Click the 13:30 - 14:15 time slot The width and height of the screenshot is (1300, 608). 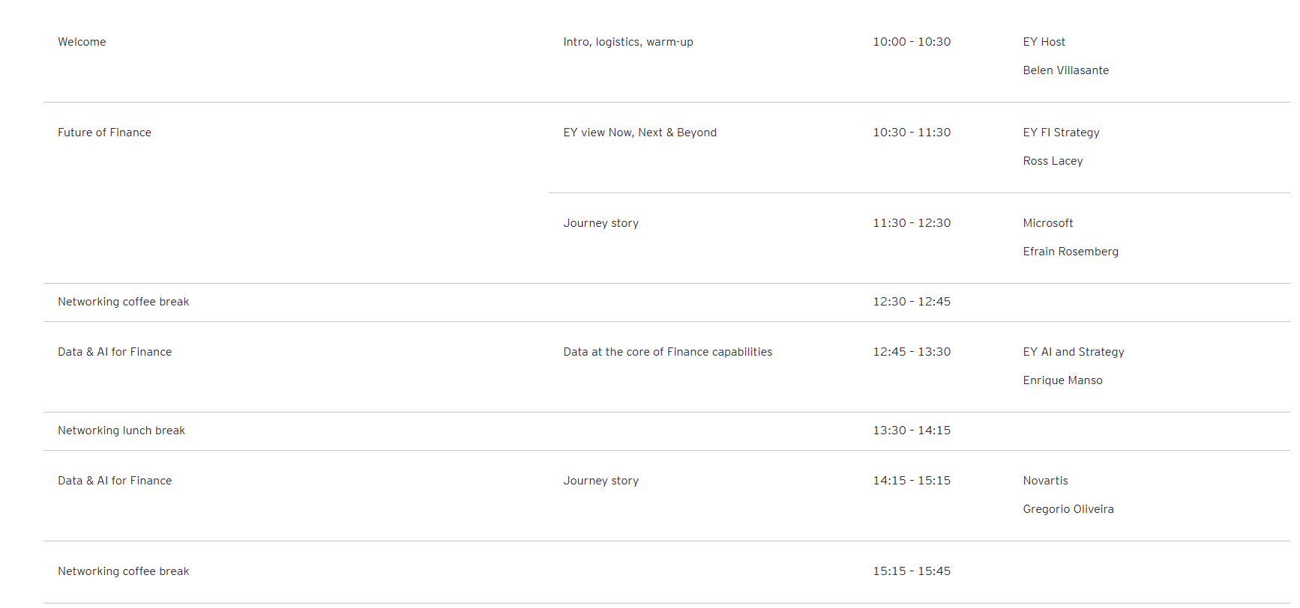click(911, 431)
